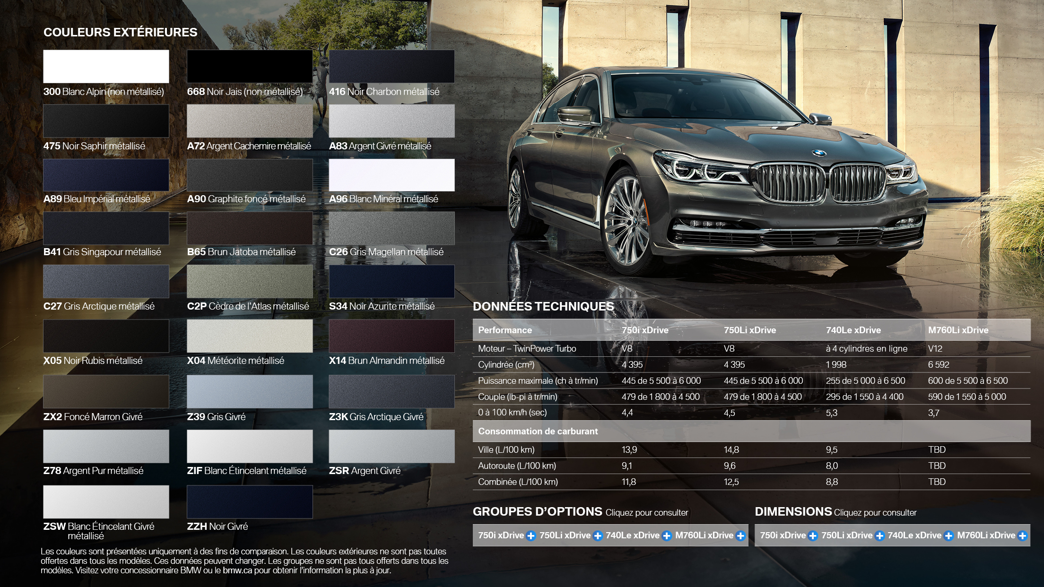Select the 300 Blanc Alpin white swatch
The image size is (1044, 587).
106,66
